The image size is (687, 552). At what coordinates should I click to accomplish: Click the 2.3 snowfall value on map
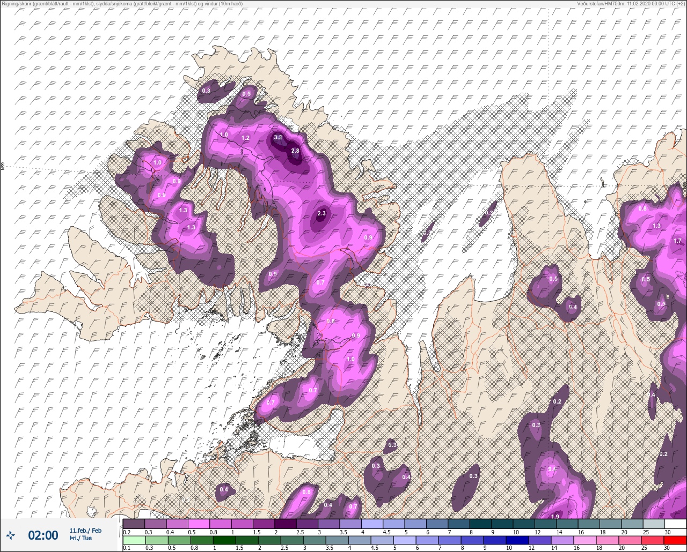(x=321, y=214)
